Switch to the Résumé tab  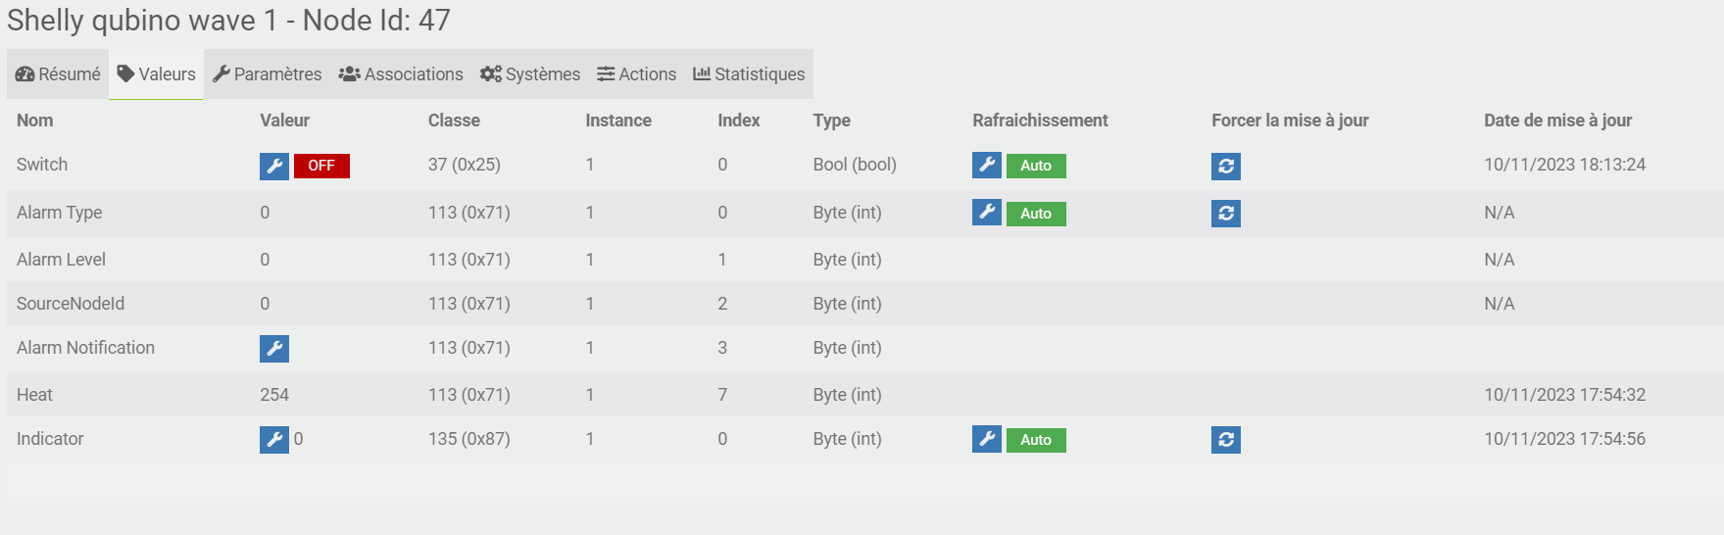[x=58, y=74]
